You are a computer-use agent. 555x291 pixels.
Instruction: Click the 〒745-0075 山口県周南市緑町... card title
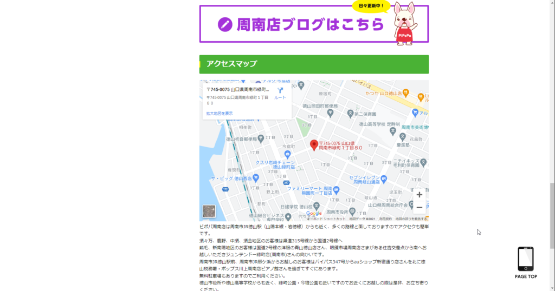pyautogui.click(x=238, y=90)
